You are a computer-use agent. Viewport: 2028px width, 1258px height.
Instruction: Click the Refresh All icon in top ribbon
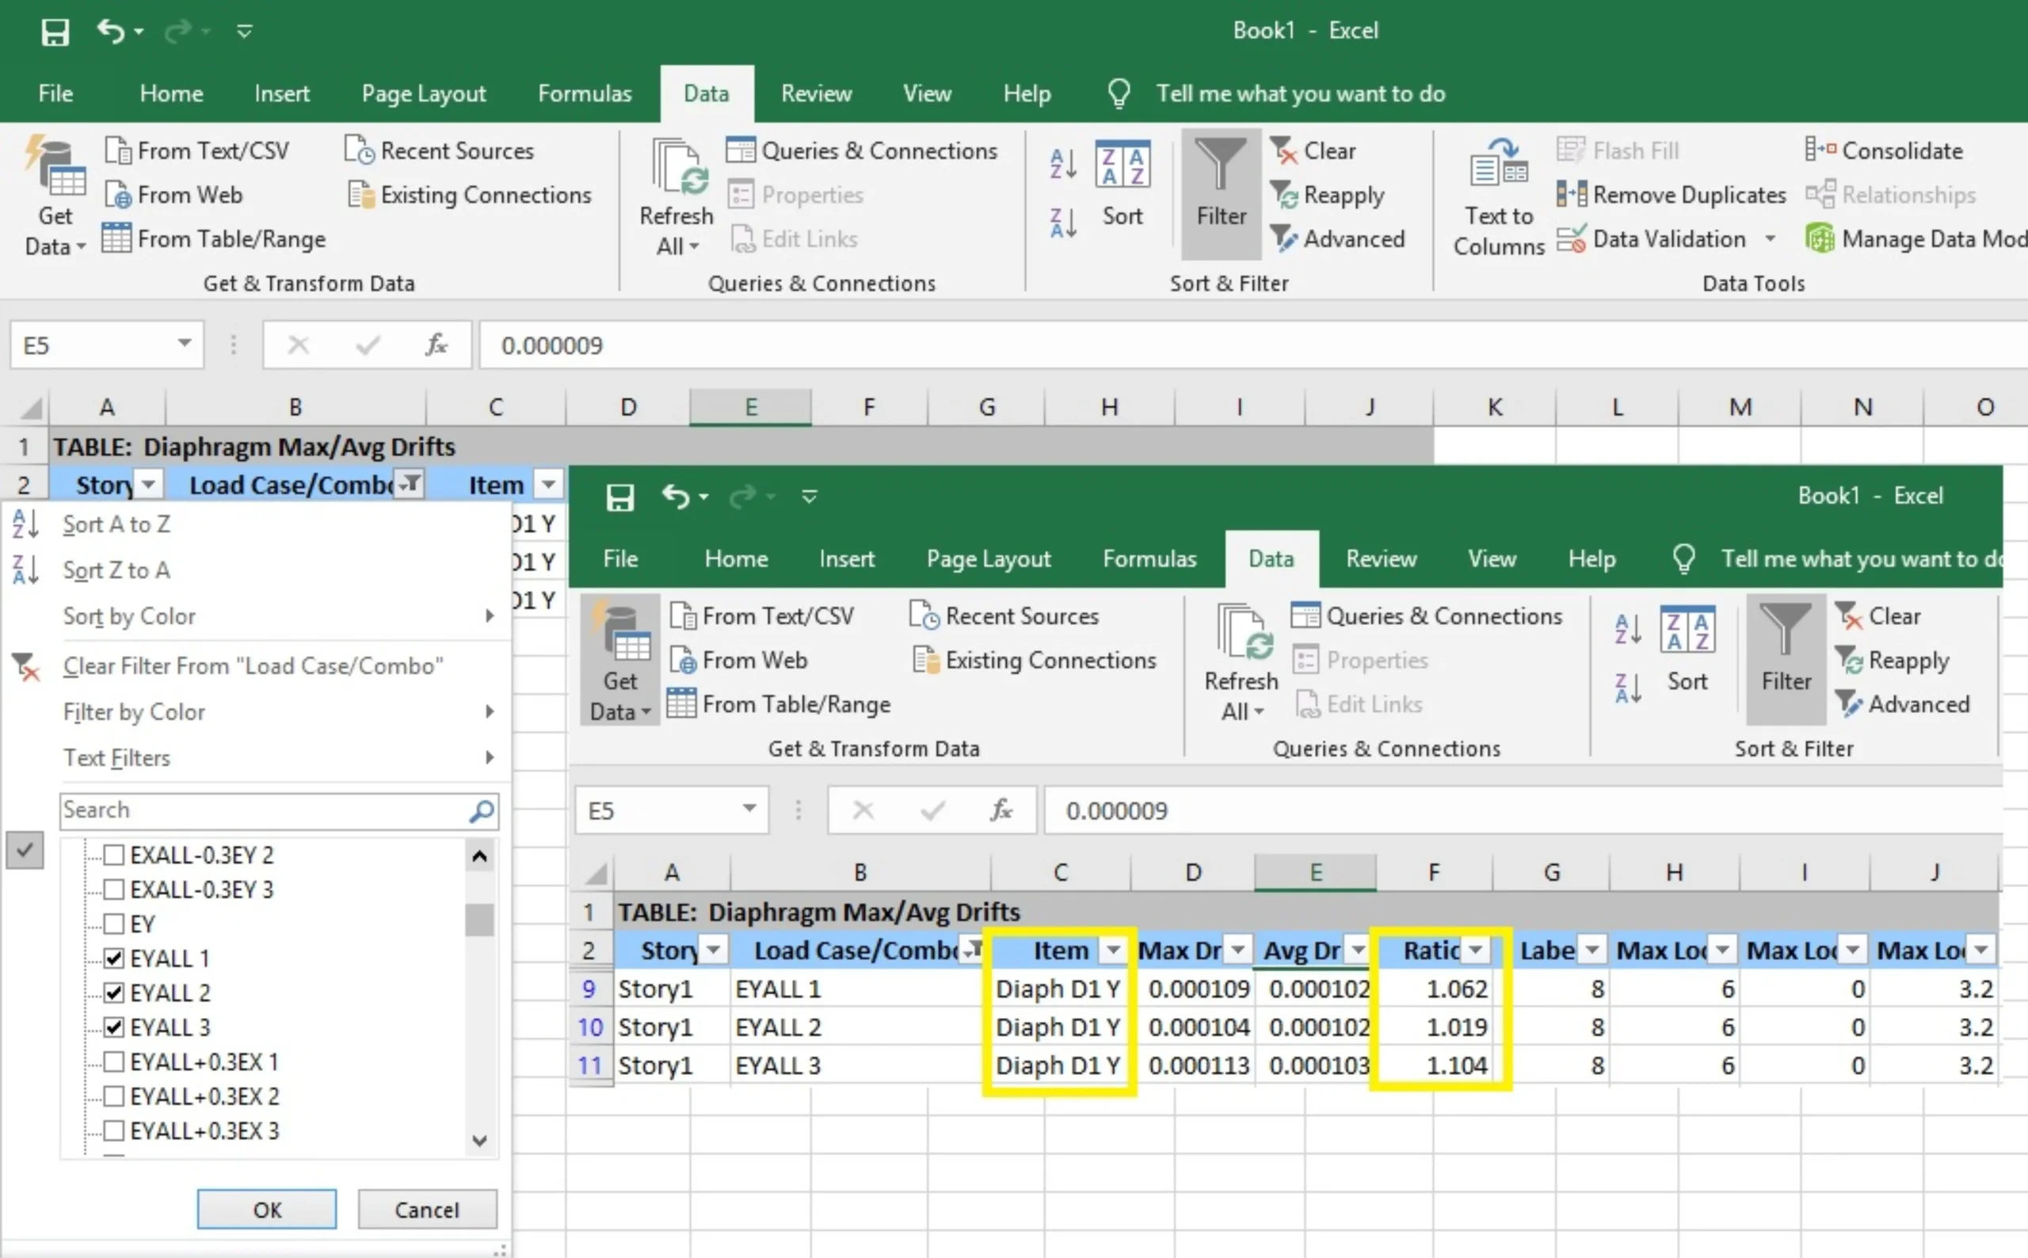[677, 168]
